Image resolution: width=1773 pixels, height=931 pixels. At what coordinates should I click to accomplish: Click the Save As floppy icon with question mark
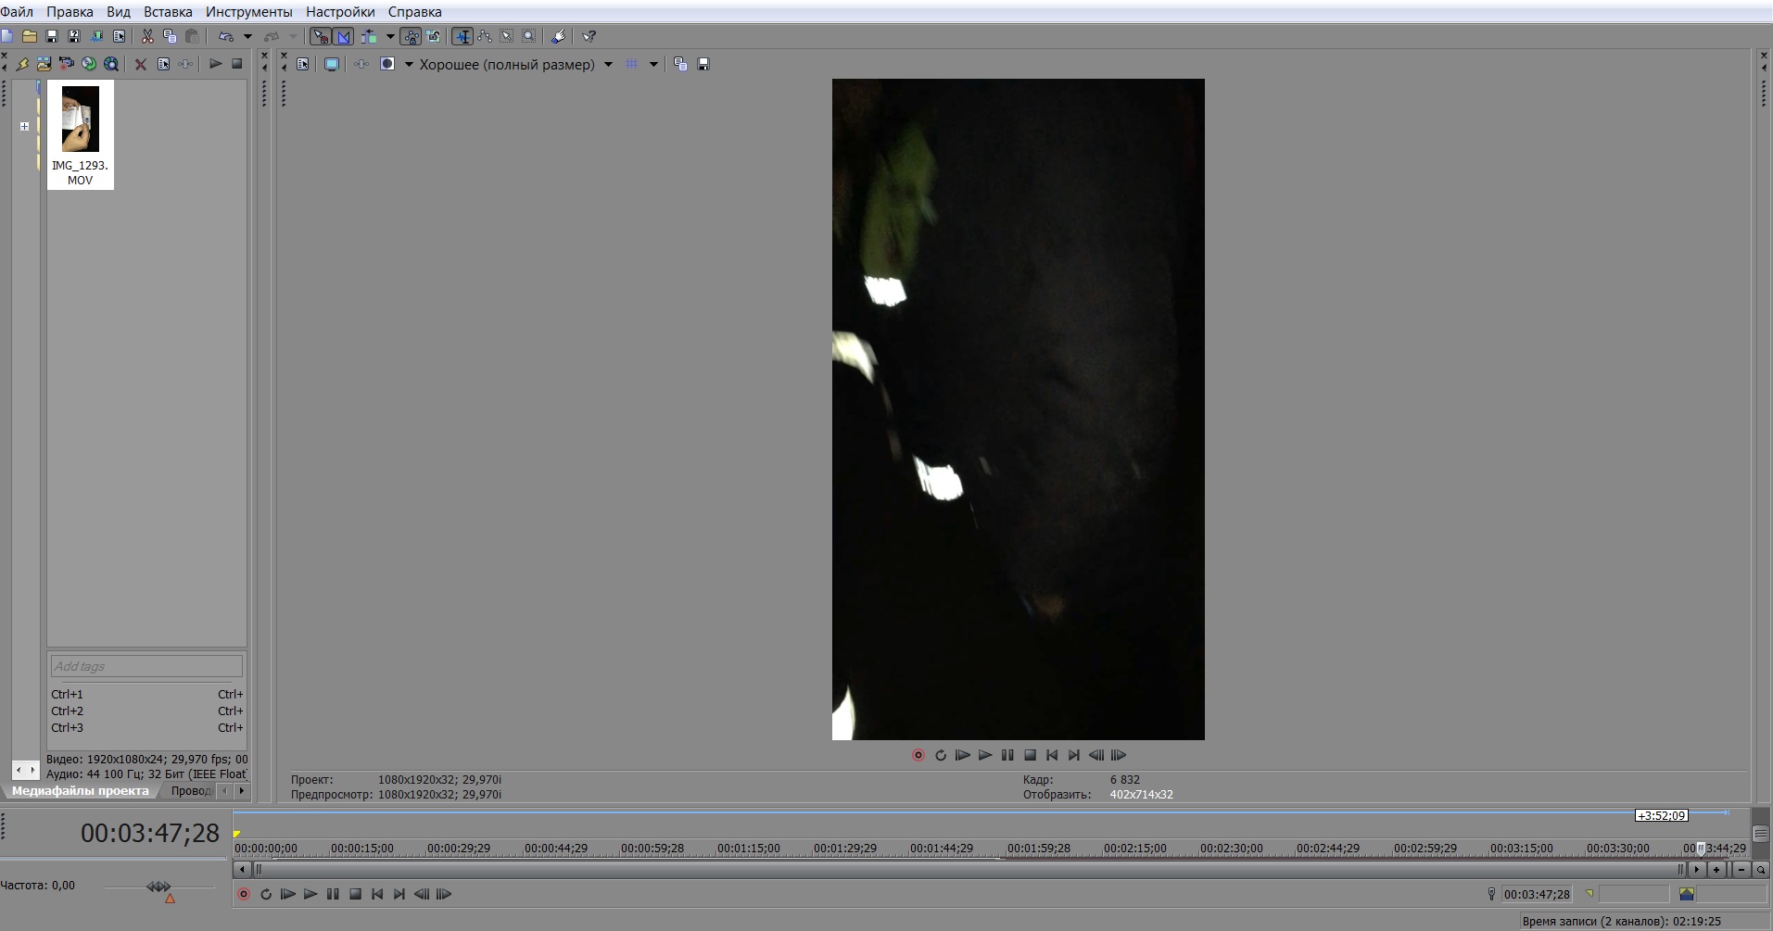click(74, 36)
